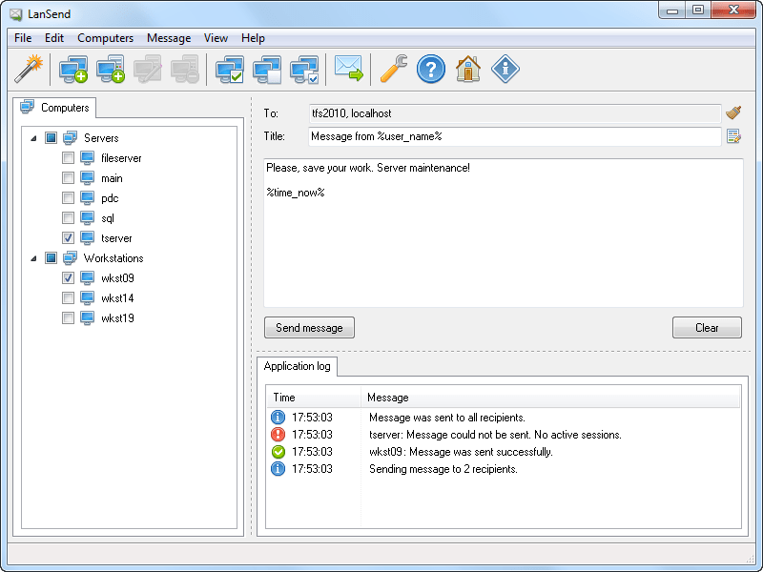
Task: Open settings with the wrench icon
Action: tap(393, 69)
